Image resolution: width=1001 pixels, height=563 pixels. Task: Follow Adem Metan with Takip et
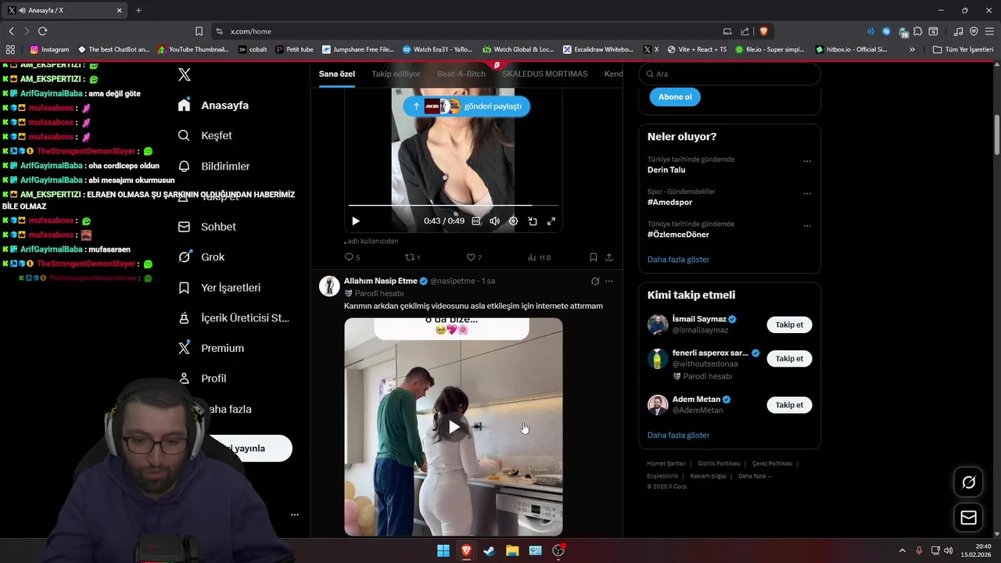tap(789, 405)
